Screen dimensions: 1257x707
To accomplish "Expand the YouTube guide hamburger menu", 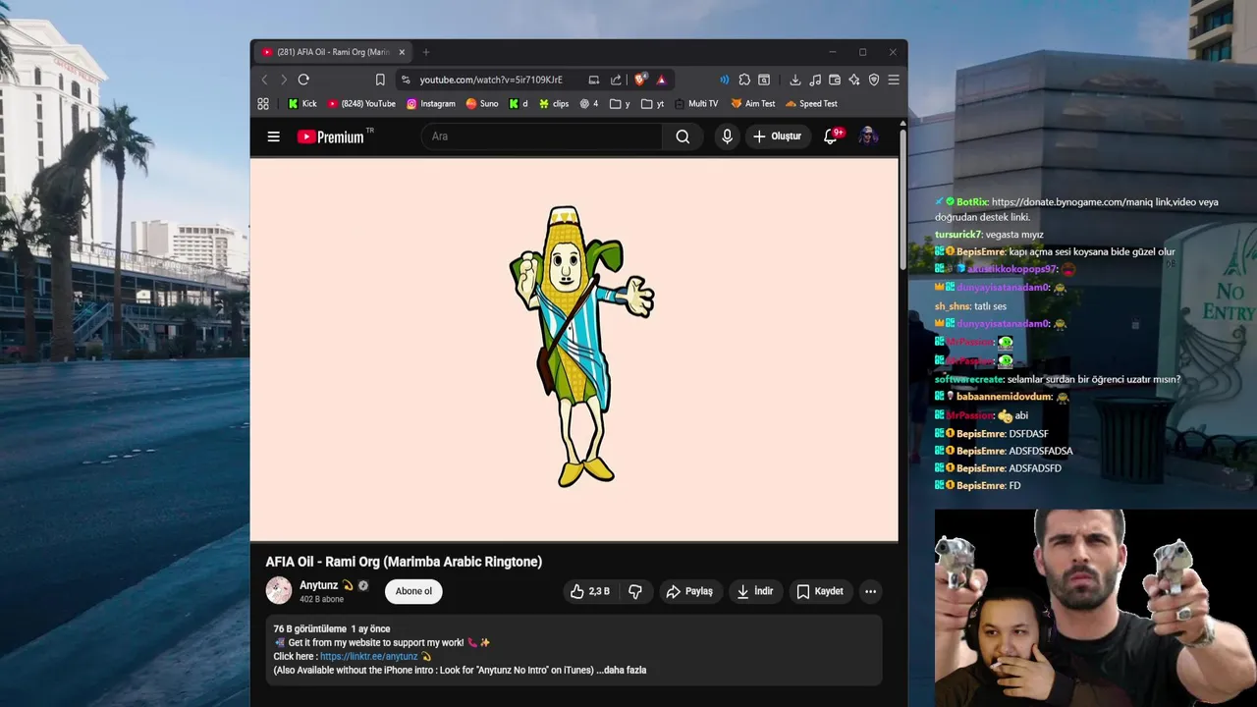I will click(x=274, y=136).
